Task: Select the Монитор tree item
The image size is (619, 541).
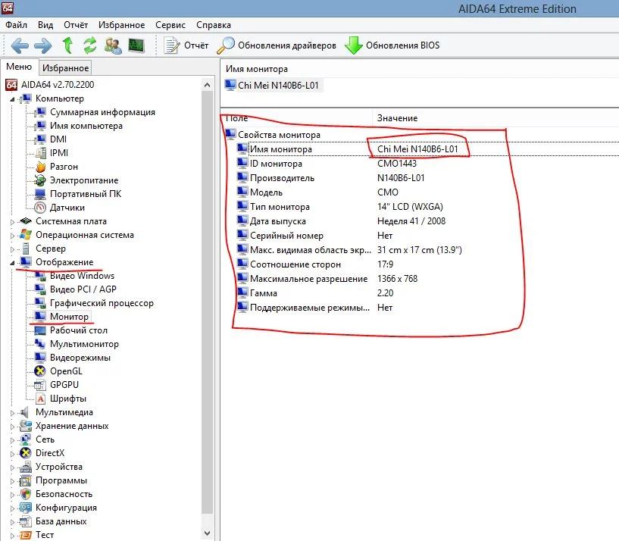Action: coord(69,317)
